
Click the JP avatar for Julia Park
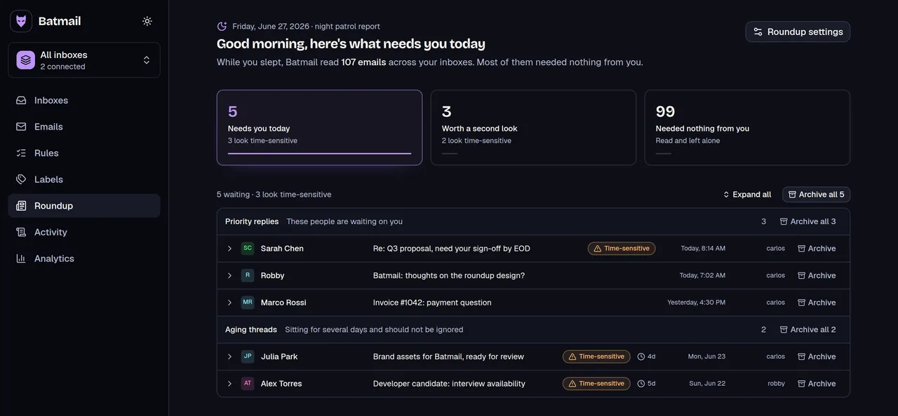[248, 356]
